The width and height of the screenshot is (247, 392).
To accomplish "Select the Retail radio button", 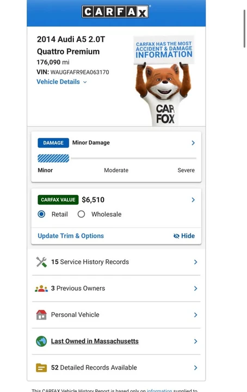I will point(41,215).
